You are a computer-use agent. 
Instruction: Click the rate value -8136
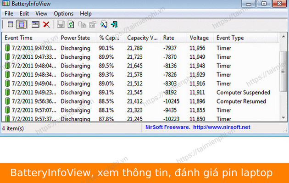[x=170, y=66]
